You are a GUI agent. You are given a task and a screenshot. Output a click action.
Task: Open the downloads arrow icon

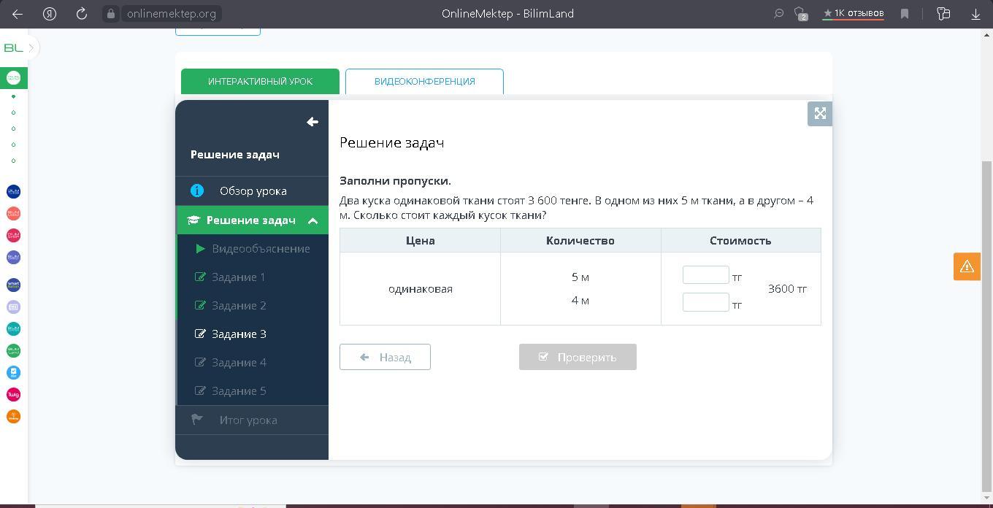[x=975, y=13]
